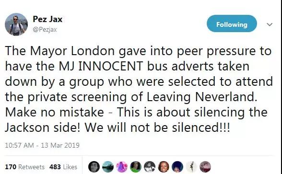Open first liker's black-and-white face avatar
Viewport: 282px width, 174px height.
click(x=94, y=167)
